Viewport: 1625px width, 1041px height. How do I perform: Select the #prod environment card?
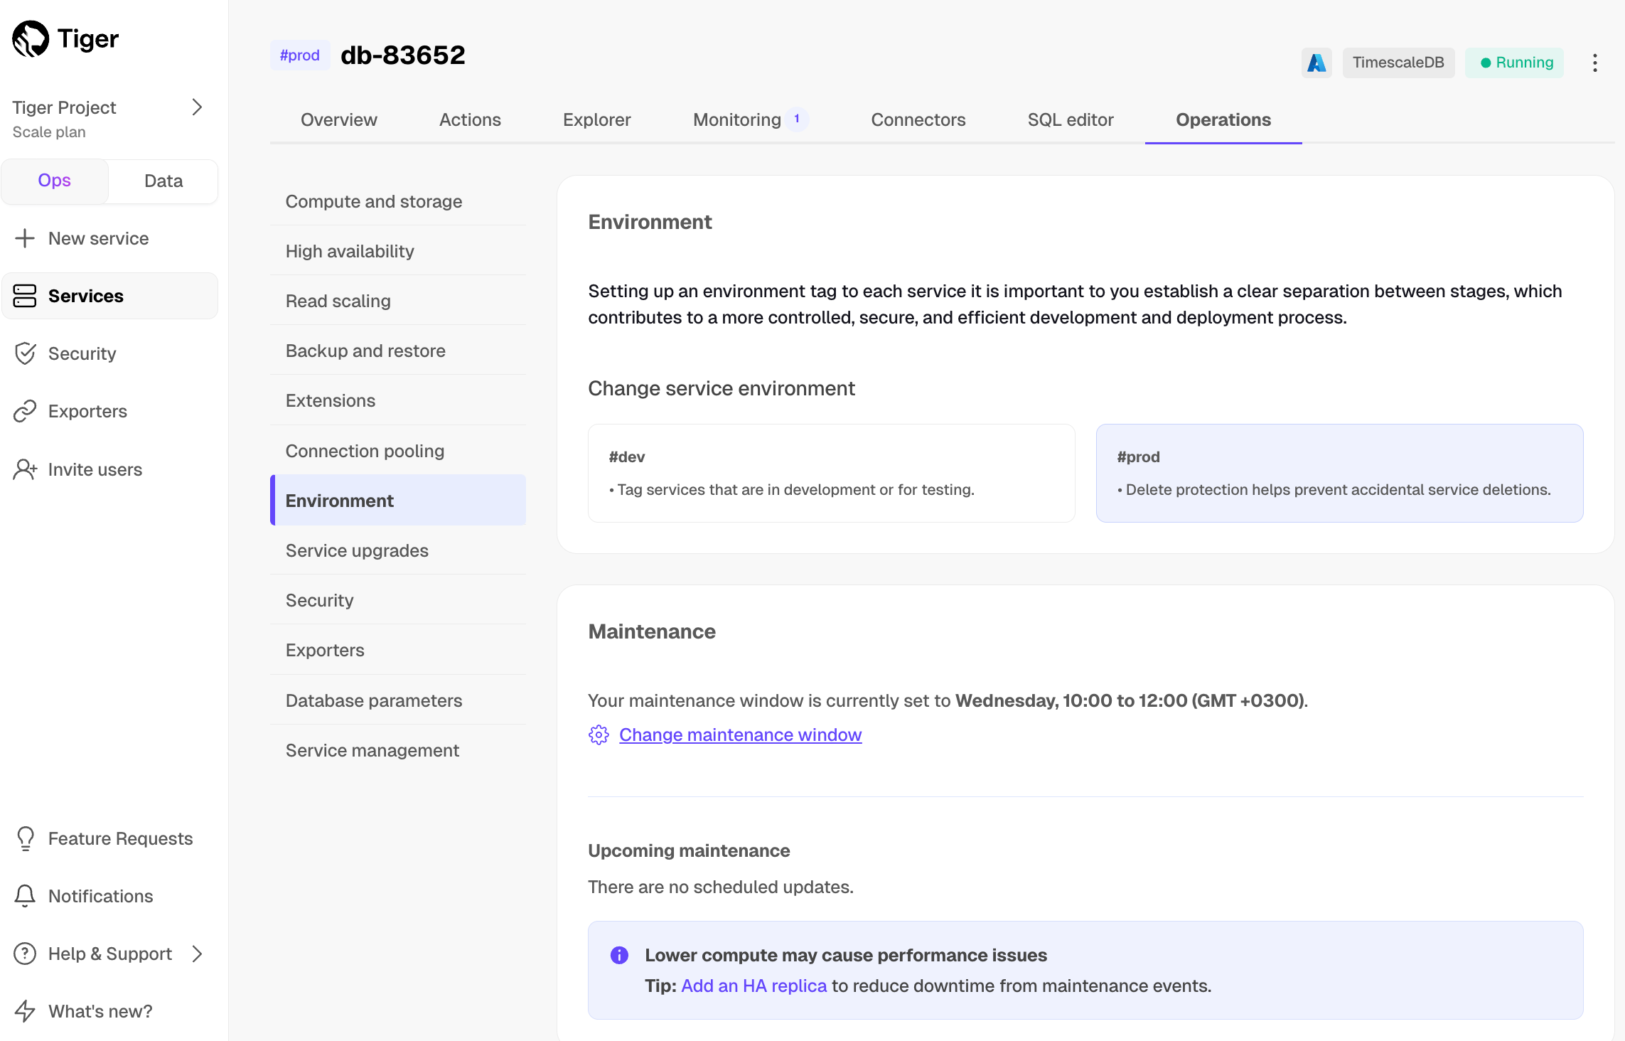(x=1339, y=473)
